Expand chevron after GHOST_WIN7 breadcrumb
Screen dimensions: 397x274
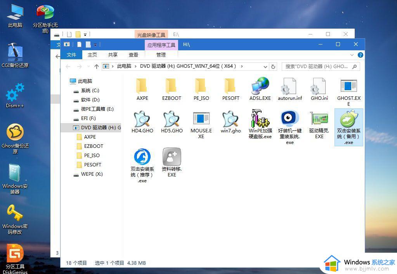click(242, 67)
